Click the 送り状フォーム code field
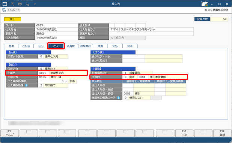 click(x=134, y=57)
